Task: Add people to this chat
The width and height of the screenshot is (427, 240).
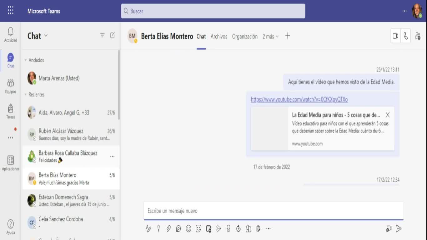Action: click(x=418, y=36)
